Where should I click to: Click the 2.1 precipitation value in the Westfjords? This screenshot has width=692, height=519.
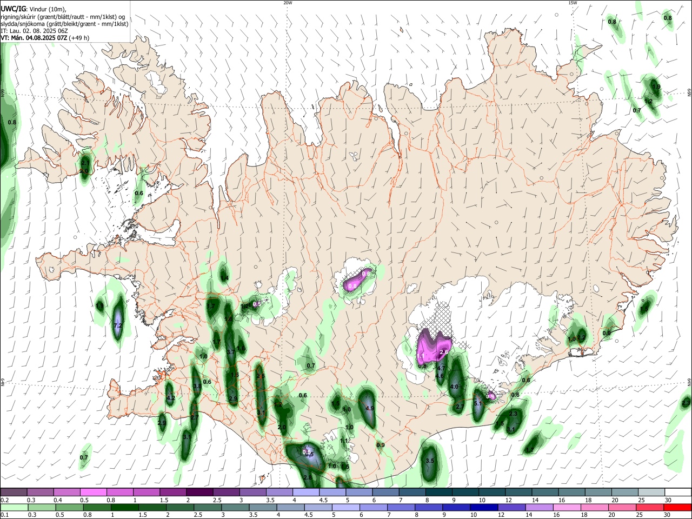(x=85, y=162)
